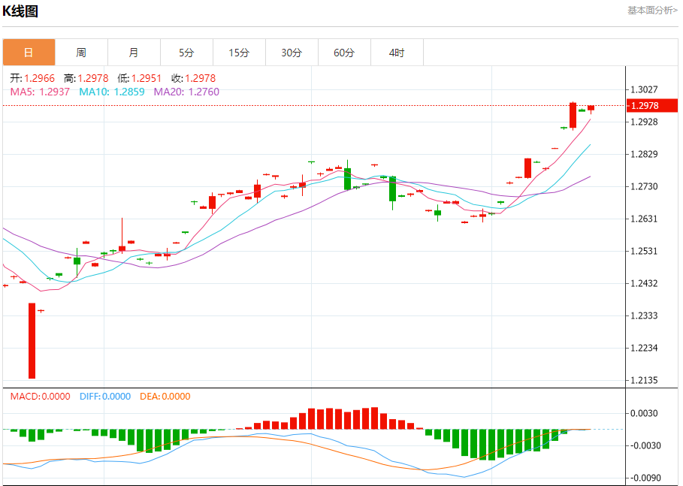The width and height of the screenshot is (683, 486).
Task: Open the 15分 timeframe tab
Action: click(240, 53)
